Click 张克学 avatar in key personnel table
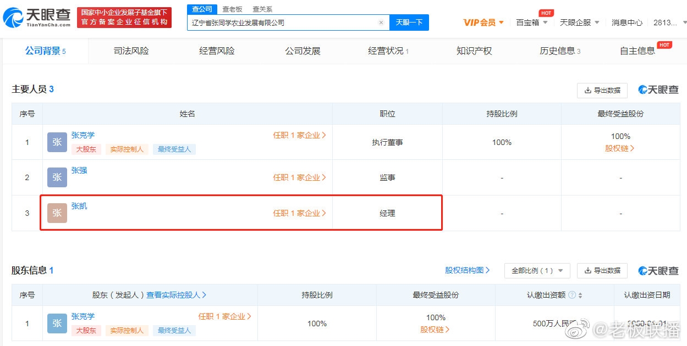 click(57, 142)
